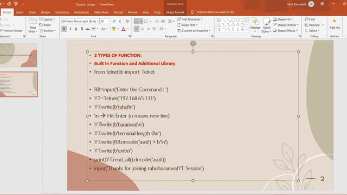This screenshot has width=347, height=195.
Task: Toggle Center alignment button
Action: tap(143, 29)
